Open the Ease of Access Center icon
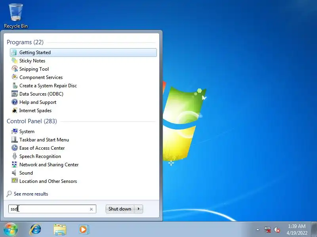This screenshot has height=237, width=317. tap(14, 148)
